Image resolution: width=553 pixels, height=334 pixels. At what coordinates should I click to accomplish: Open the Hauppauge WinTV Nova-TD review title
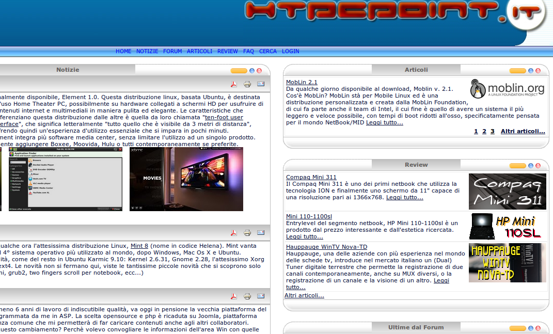point(326,247)
